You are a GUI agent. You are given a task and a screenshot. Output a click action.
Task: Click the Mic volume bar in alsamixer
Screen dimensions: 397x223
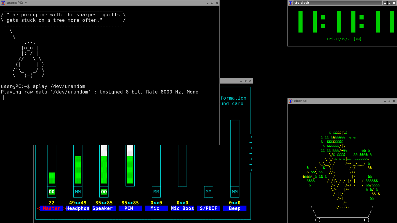click(156, 166)
